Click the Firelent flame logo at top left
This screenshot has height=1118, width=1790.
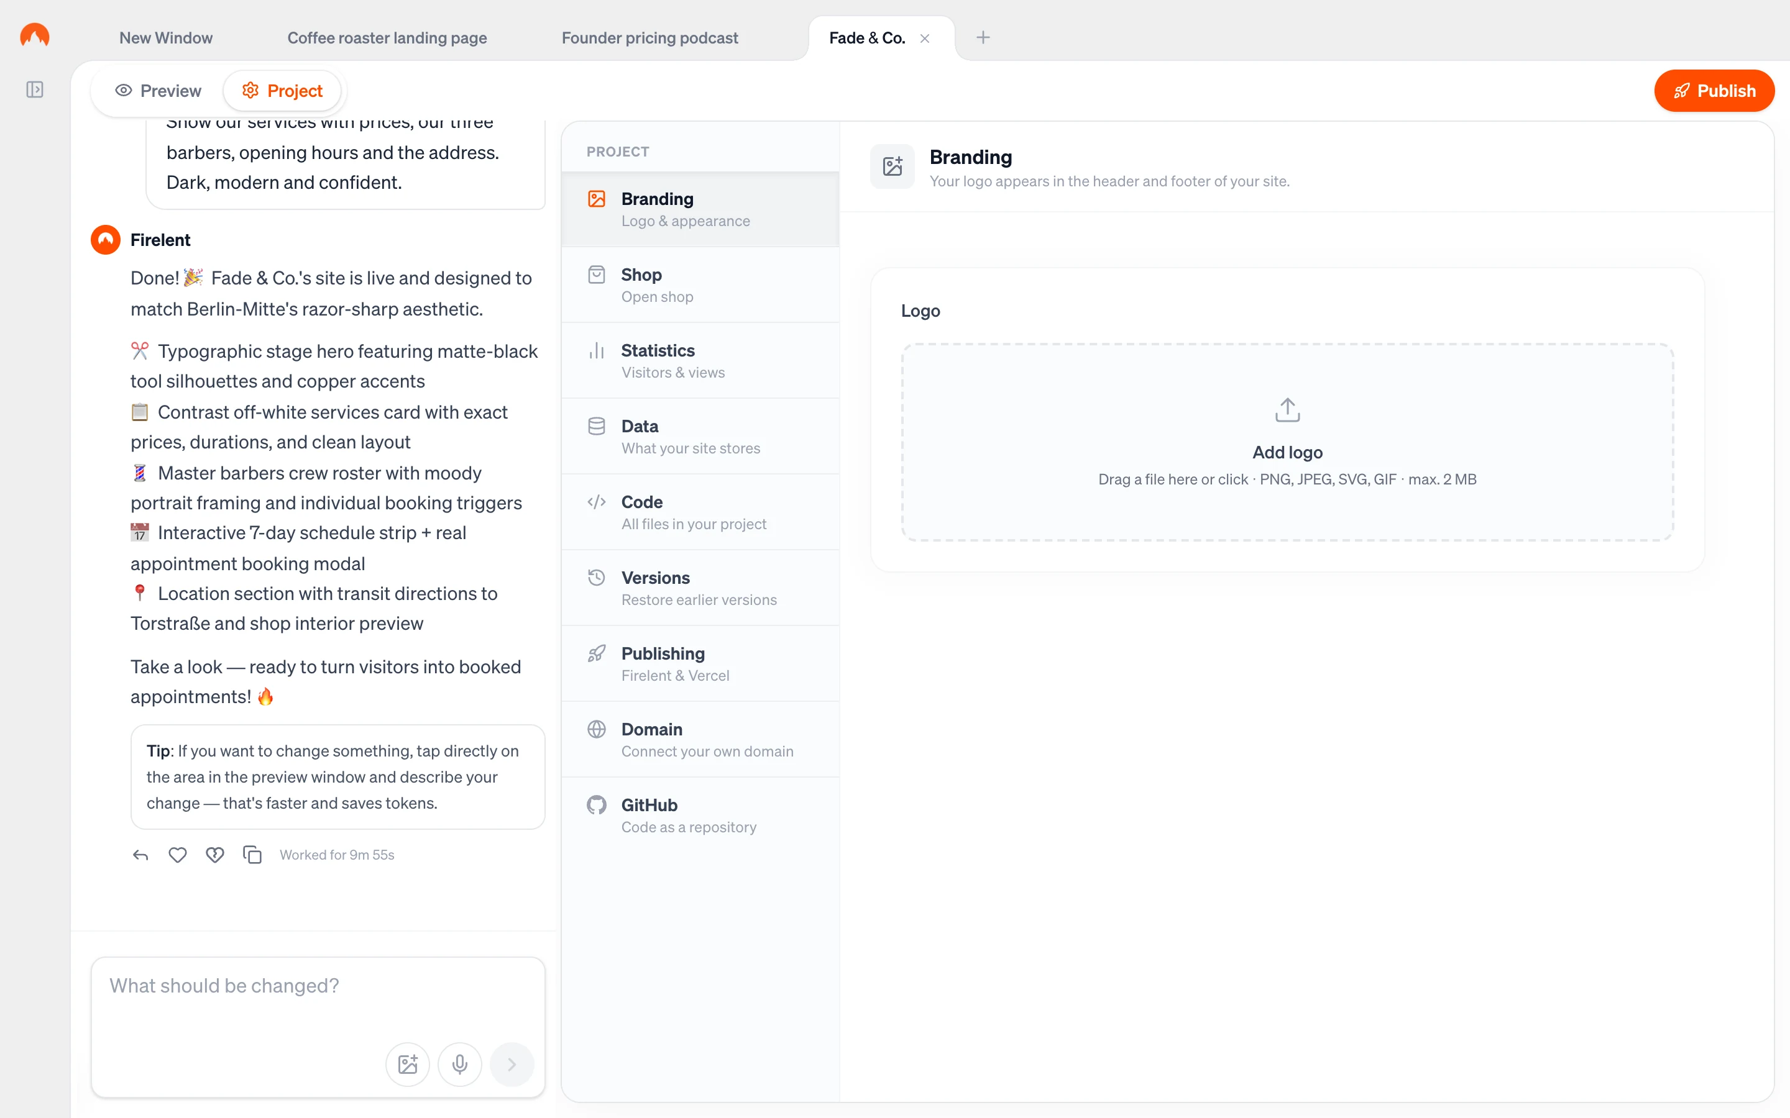coord(35,35)
